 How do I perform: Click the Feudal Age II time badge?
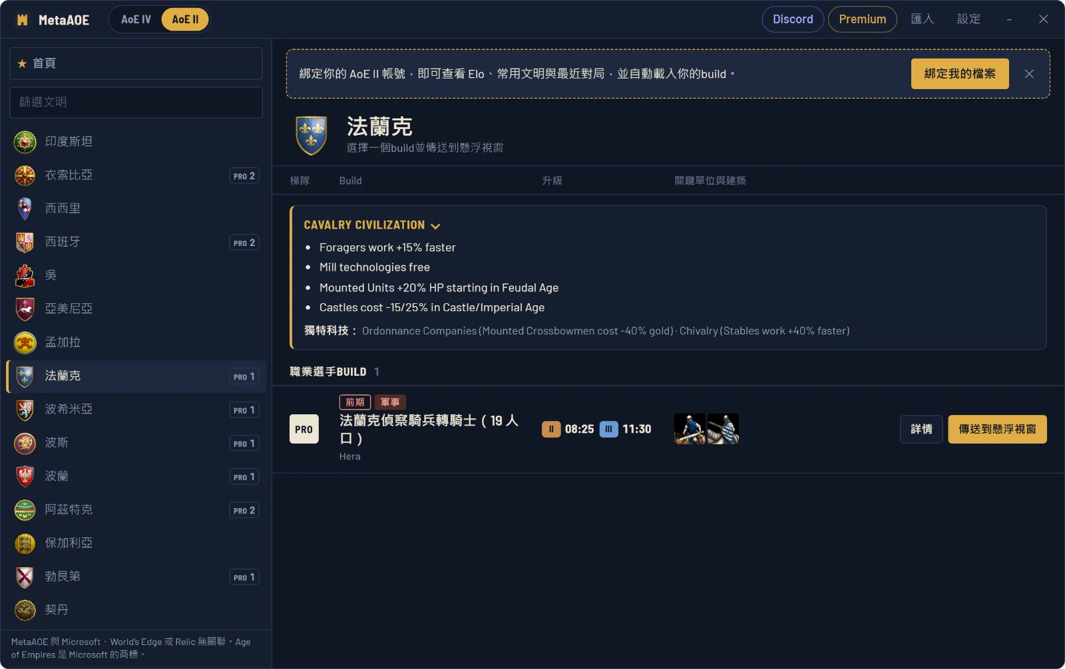pyautogui.click(x=551, y=429)
